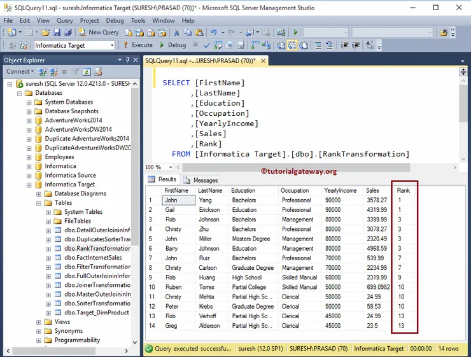
Task: Expand the Views folder node
Action: 39,323
